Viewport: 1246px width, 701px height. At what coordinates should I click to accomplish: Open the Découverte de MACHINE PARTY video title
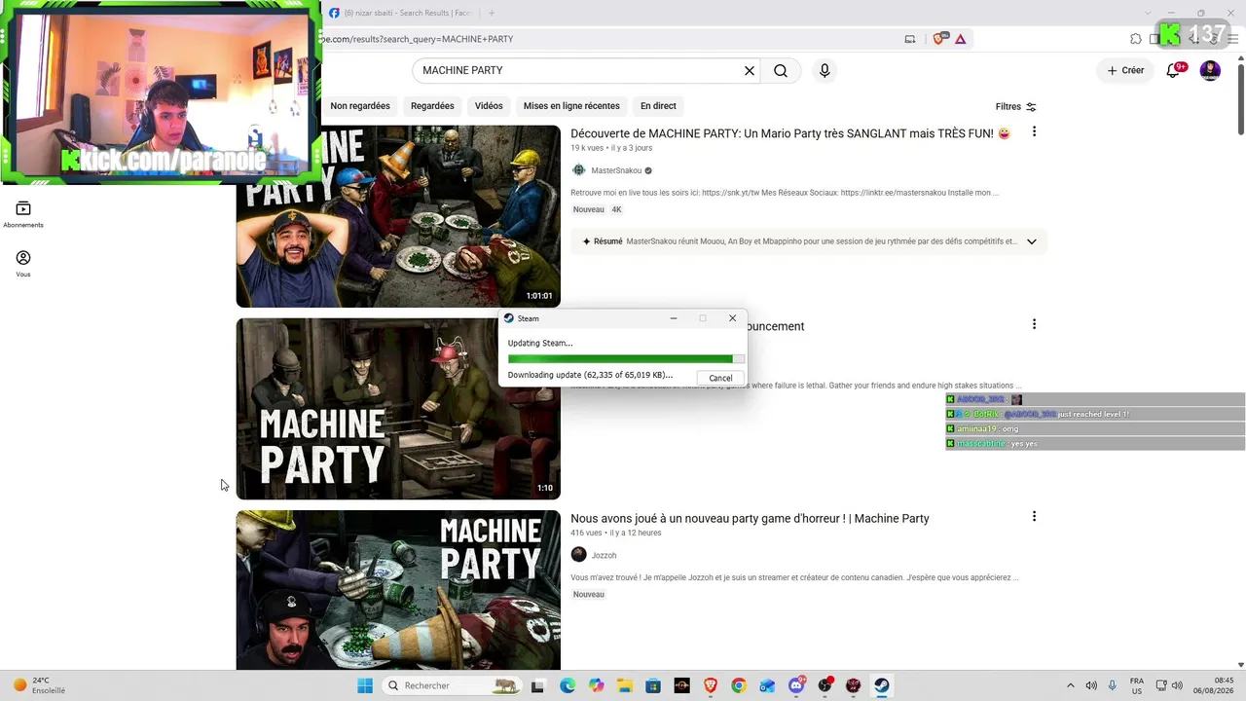pyautogui.click(x=790, y=133)
